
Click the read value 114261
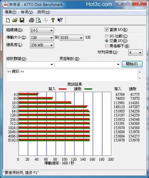134,103
